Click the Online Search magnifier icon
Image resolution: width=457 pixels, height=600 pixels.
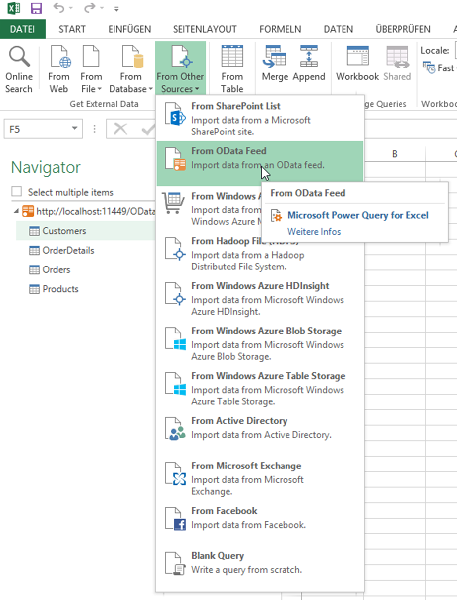tap(19, 57)
